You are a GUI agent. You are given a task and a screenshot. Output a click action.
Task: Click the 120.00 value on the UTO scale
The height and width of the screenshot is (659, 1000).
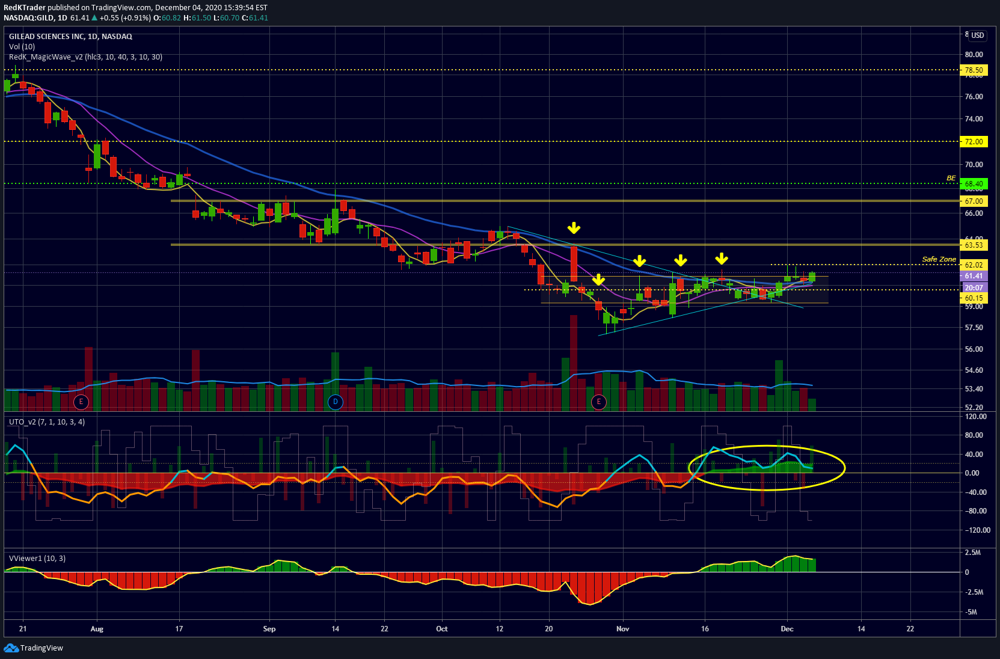975,417
